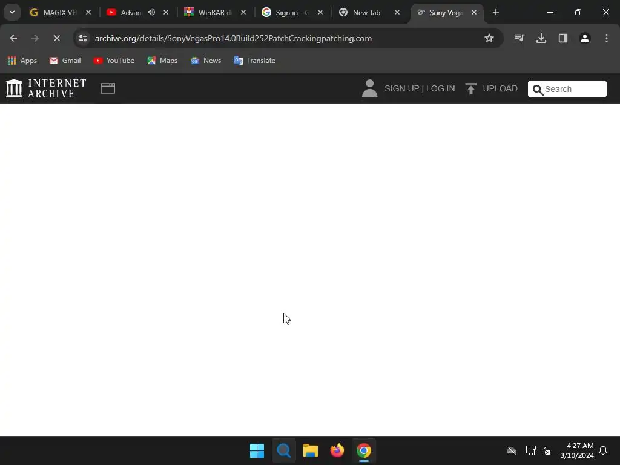Open the tab search dropdown arrow

coord(12,12)
